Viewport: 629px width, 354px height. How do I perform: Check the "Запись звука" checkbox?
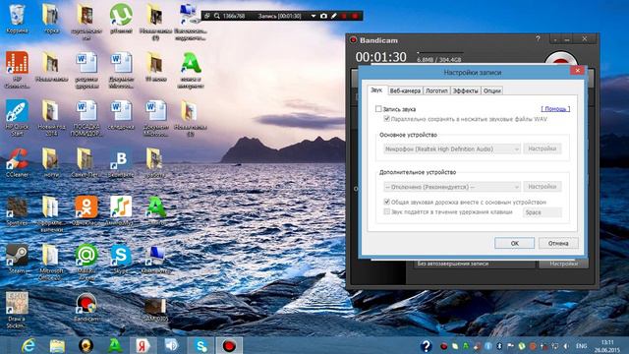tap(378, 109)
